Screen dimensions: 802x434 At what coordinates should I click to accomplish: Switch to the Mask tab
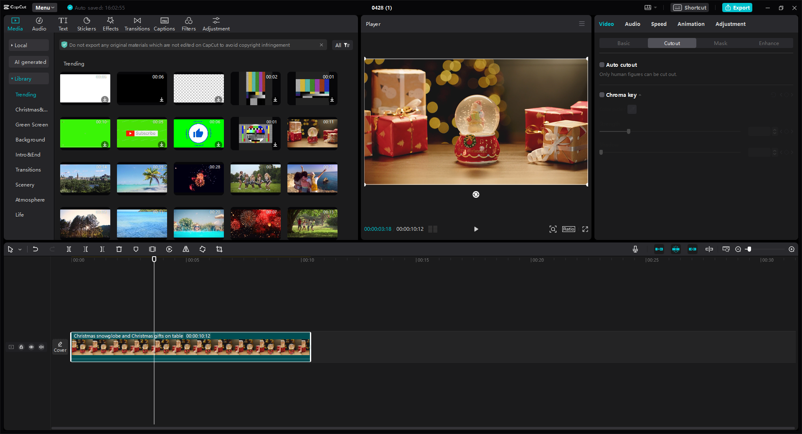pos(720,43)
